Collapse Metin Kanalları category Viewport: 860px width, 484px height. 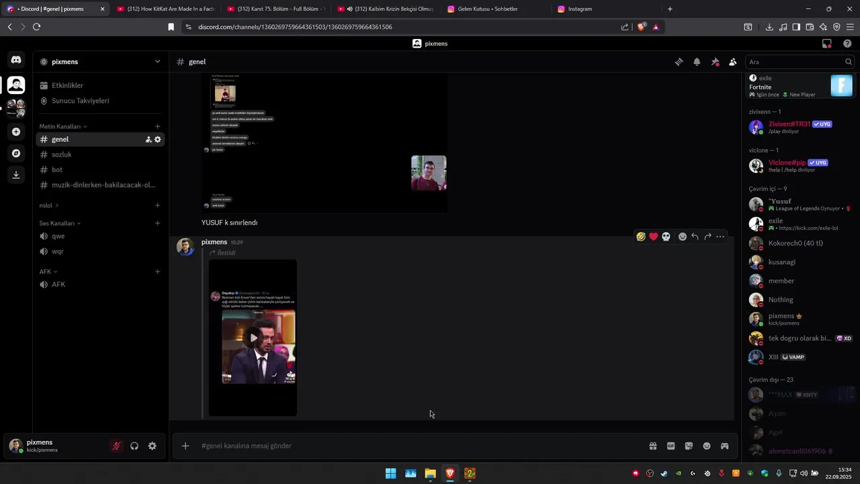63,126
